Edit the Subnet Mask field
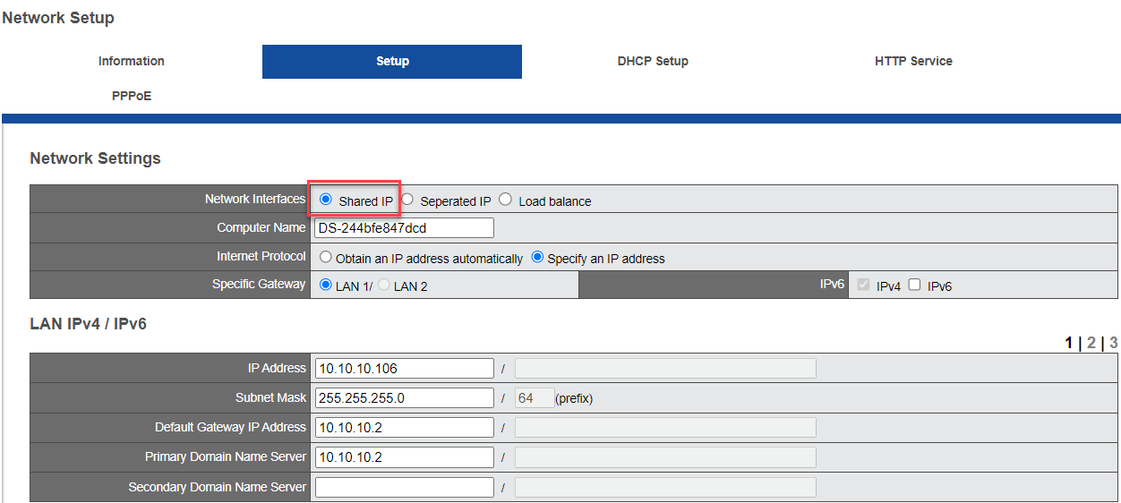Image resolution: width=1121 pixels, height=503 pixels. point(404,398)
